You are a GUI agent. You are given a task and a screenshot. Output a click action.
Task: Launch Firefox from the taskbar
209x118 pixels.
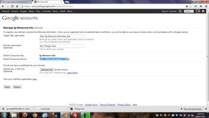tap(24, 115)
